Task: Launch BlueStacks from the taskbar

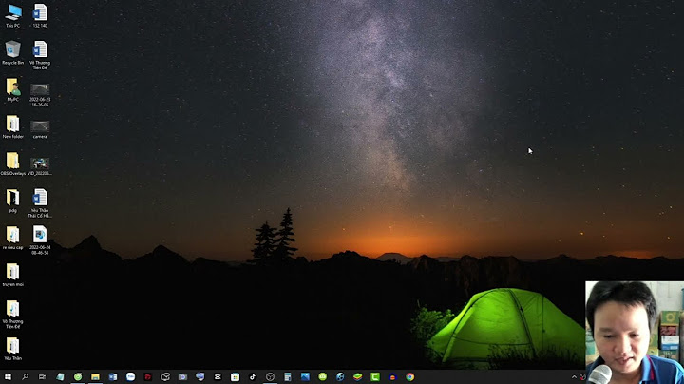Action: (x=358, y=377)
